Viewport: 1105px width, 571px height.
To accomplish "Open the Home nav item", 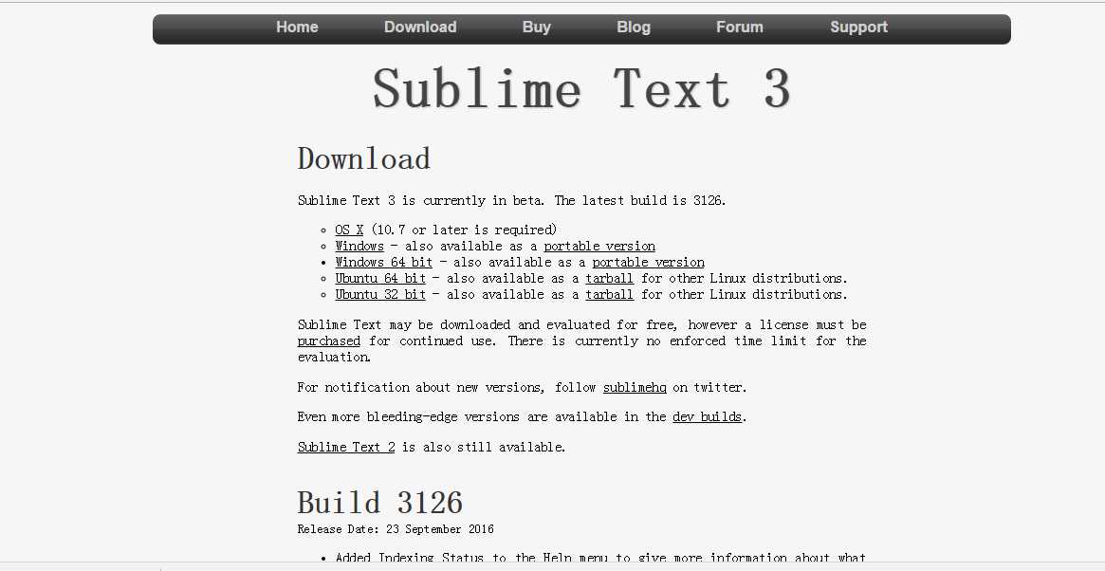I will pyautogui.click(x=297, y=28).
